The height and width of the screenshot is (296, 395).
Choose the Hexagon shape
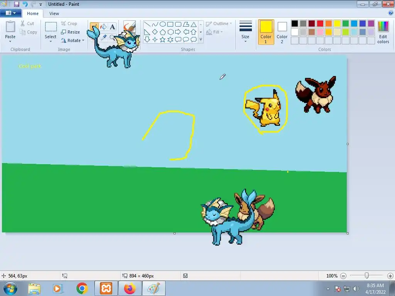(170, 32)
